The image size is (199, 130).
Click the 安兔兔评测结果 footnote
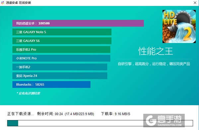pyautogui.click(x=28, y=93)
